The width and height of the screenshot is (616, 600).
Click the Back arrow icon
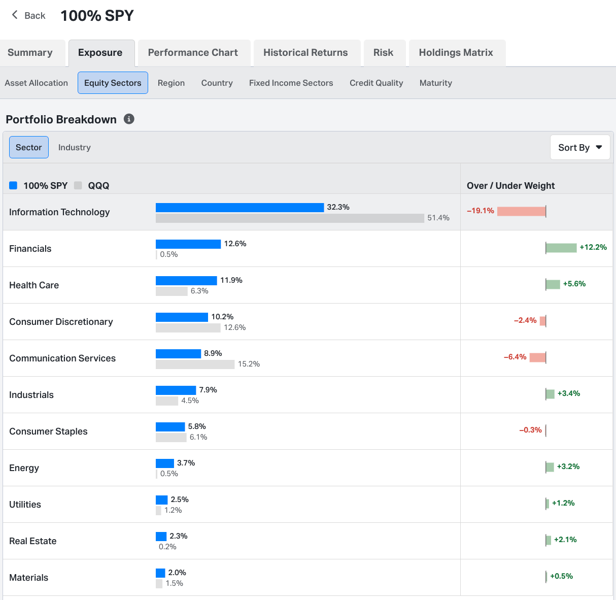(15, 15)
